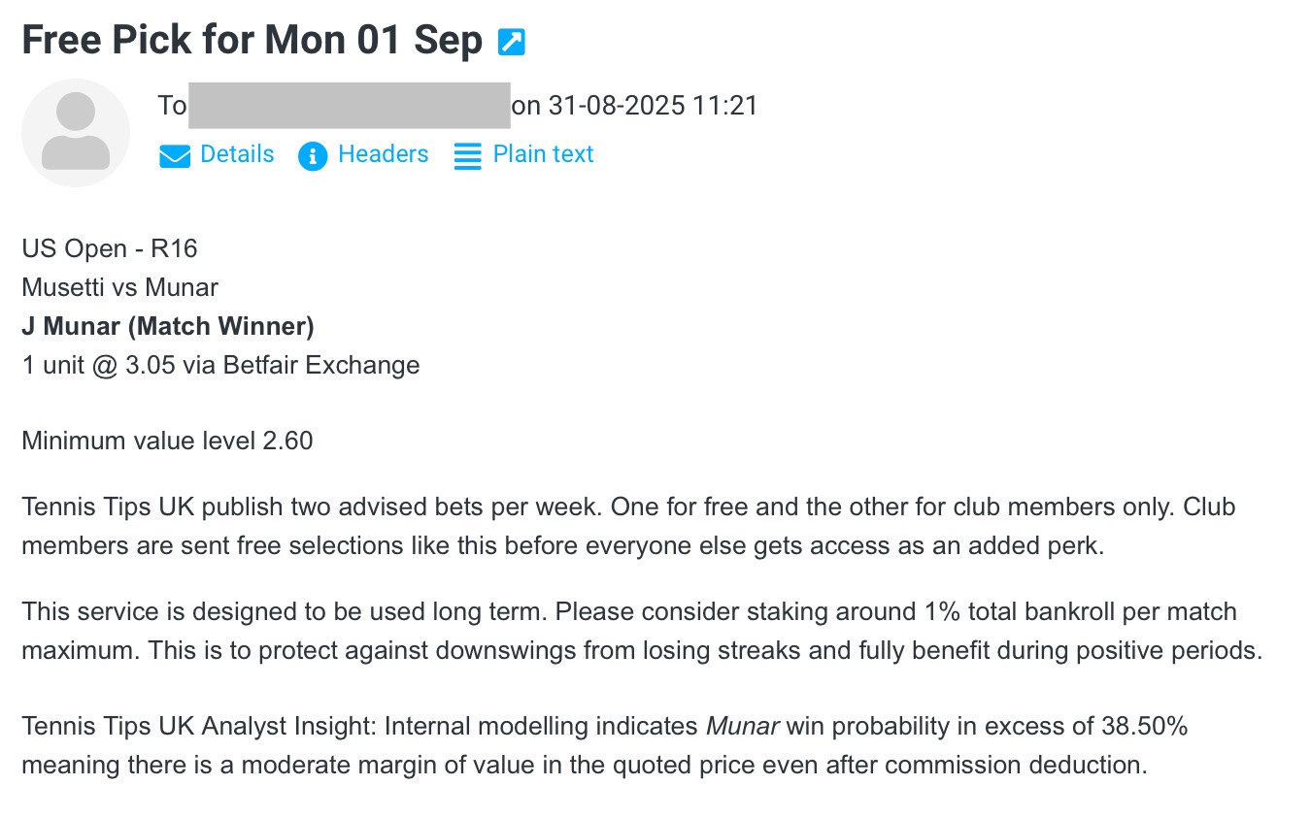The image size is (1311, 818).
Task: Click the "Musetti vs Munar" line
Action: coord(119,287)
